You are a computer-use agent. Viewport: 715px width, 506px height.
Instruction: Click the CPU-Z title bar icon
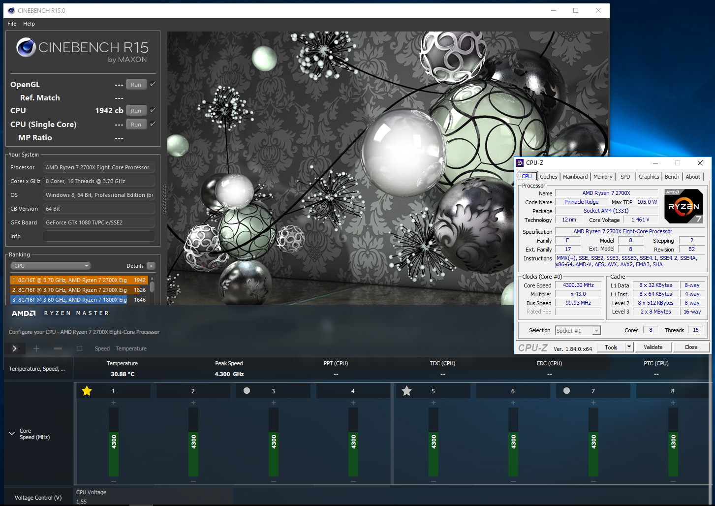click(520, 163)
